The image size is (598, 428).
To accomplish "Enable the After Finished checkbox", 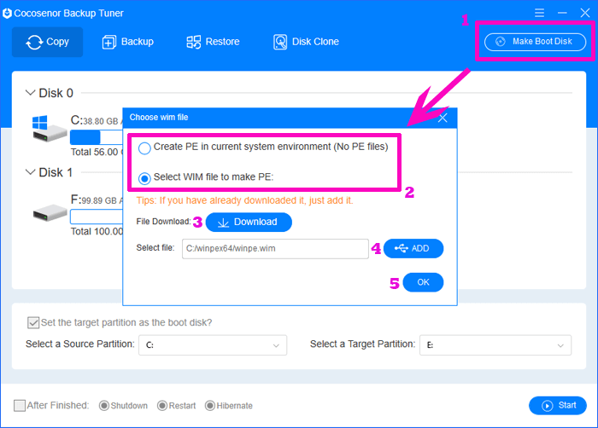I will click(20, 406).
